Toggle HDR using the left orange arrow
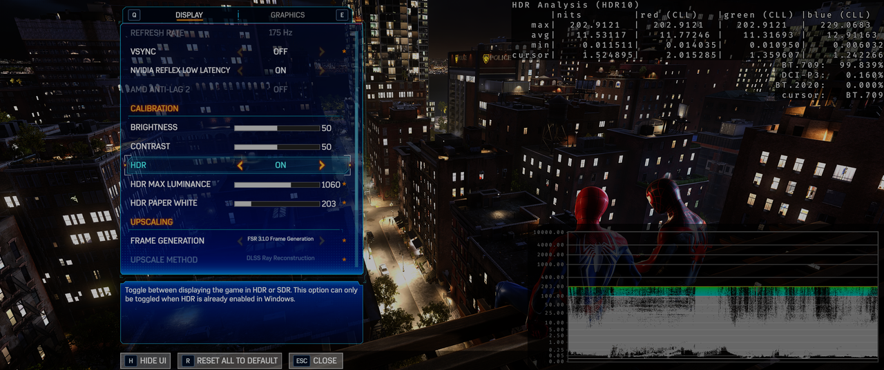Image resolution: width=884 pixels, height=370 pixels. [x=240, y=165]
